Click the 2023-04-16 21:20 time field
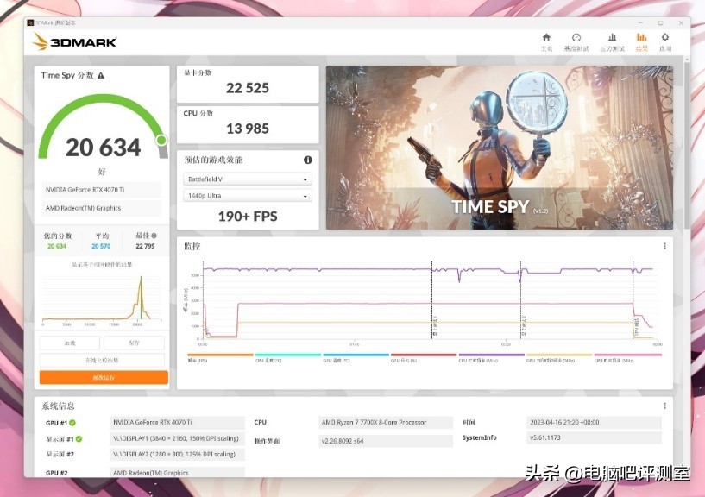Viewport: 705px width, 497px height. point(594,422)
